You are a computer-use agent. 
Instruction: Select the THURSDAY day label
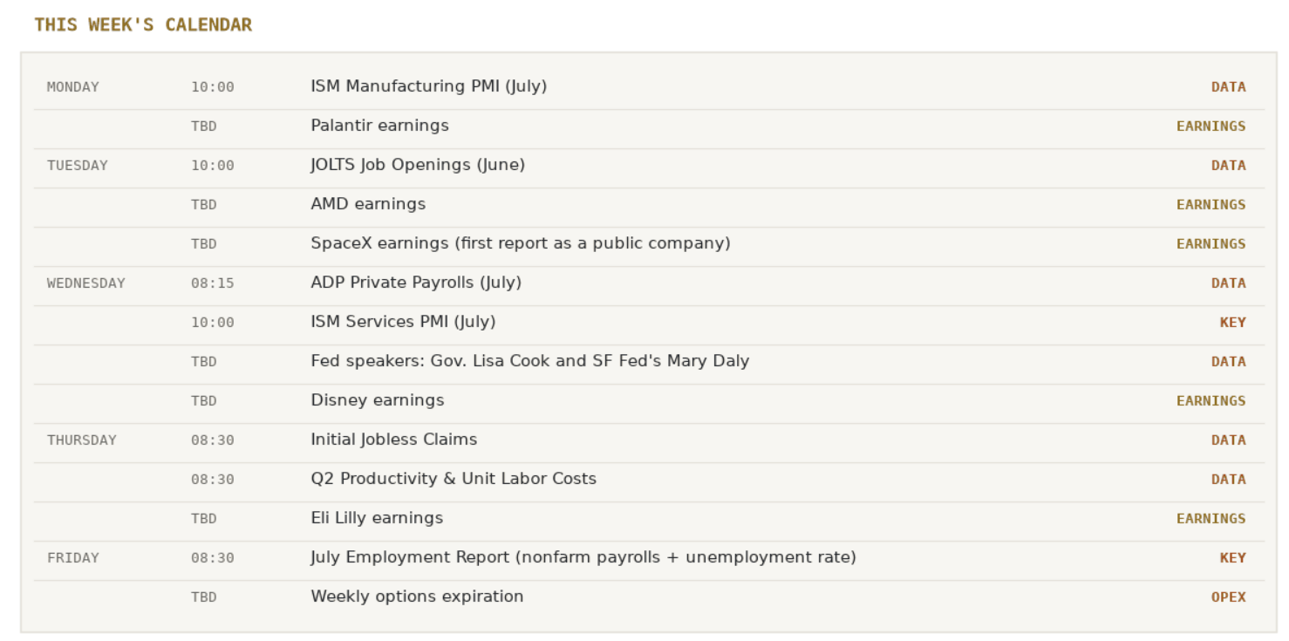point(82,440)
